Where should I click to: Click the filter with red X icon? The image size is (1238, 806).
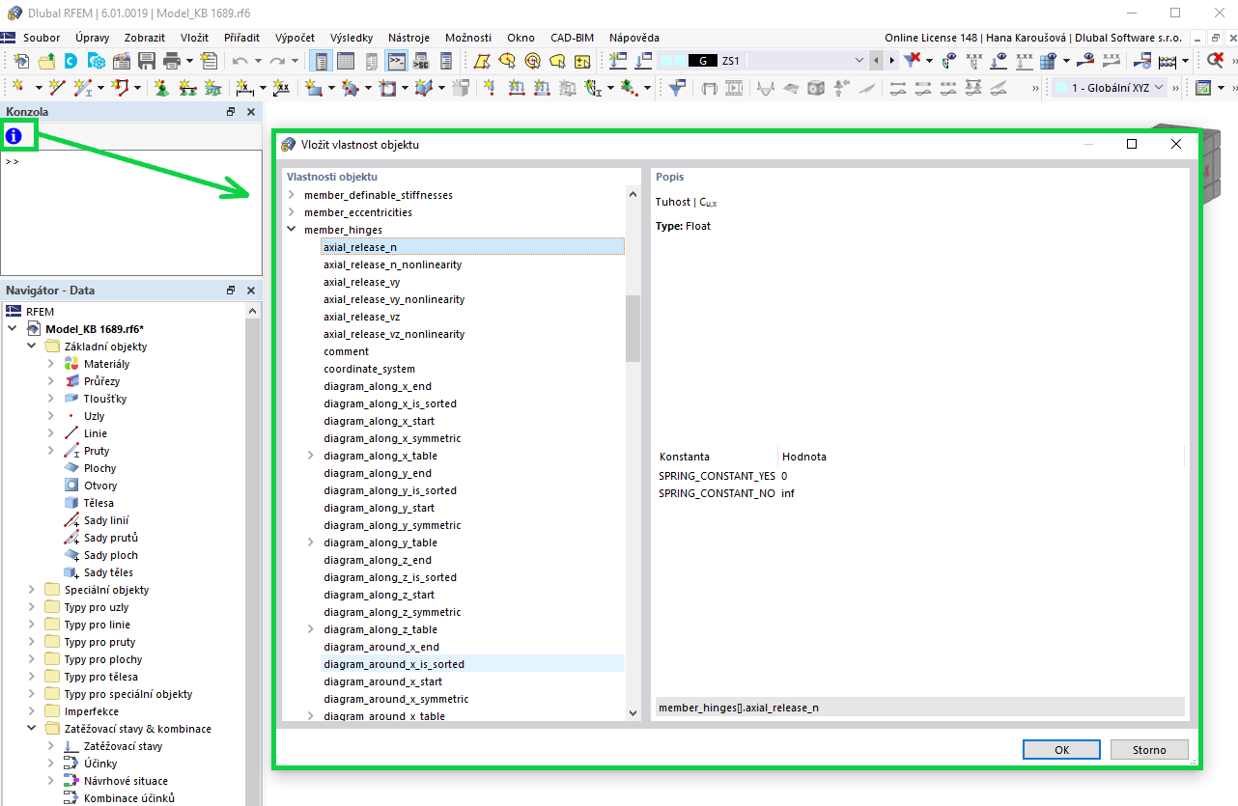(x=913, y=61)
